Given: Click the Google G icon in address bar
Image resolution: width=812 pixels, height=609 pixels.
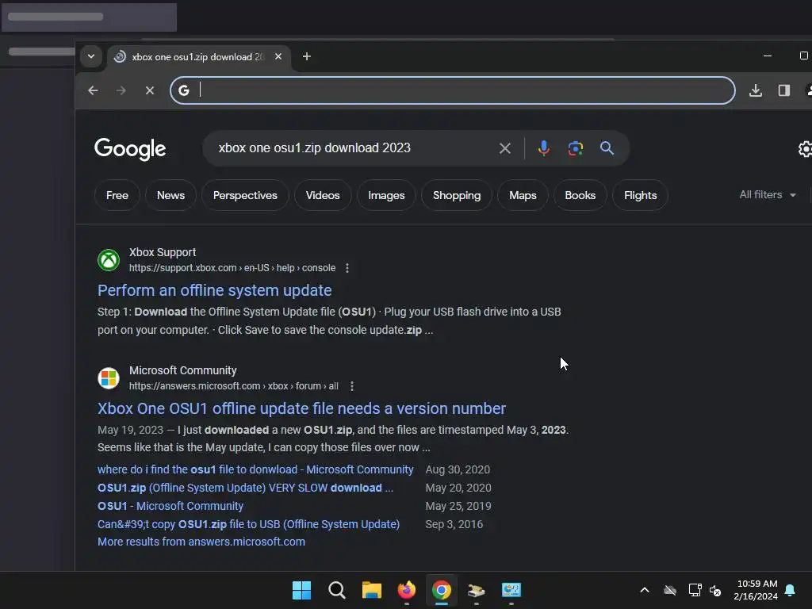Looking at the screenshot, I should (x=184, y=90).
